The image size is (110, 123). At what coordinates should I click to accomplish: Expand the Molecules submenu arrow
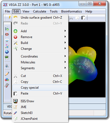coord(65,62)
